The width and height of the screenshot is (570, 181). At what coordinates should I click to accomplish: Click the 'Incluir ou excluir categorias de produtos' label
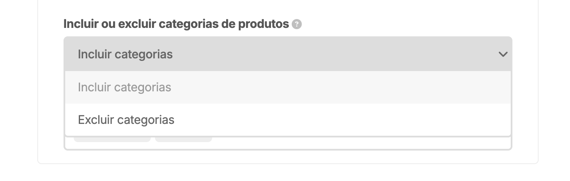[x=176, y=24]
